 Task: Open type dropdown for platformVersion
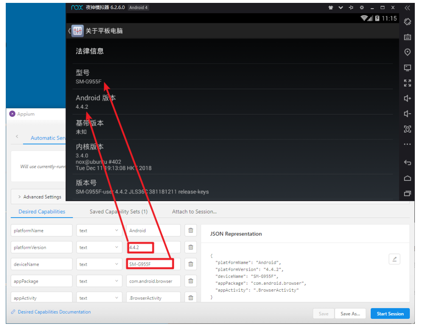coord(99,247)
